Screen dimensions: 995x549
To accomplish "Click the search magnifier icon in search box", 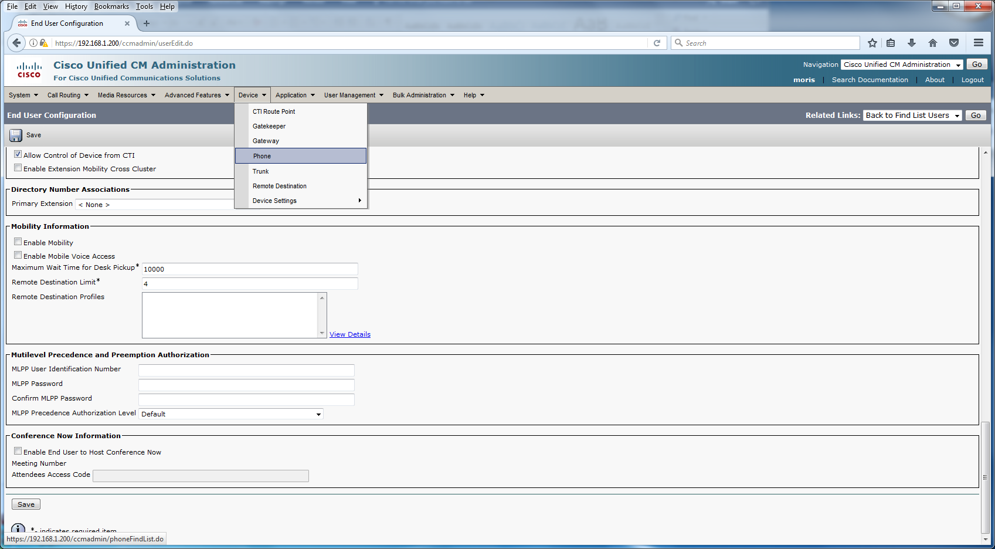I will 679,43.
